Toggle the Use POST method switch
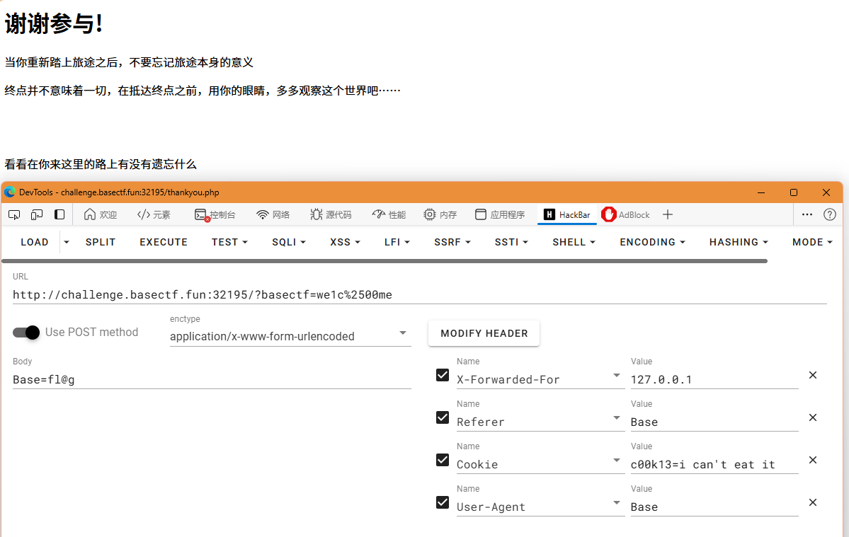This screenshot has width=849, height=537. (26, 333)
